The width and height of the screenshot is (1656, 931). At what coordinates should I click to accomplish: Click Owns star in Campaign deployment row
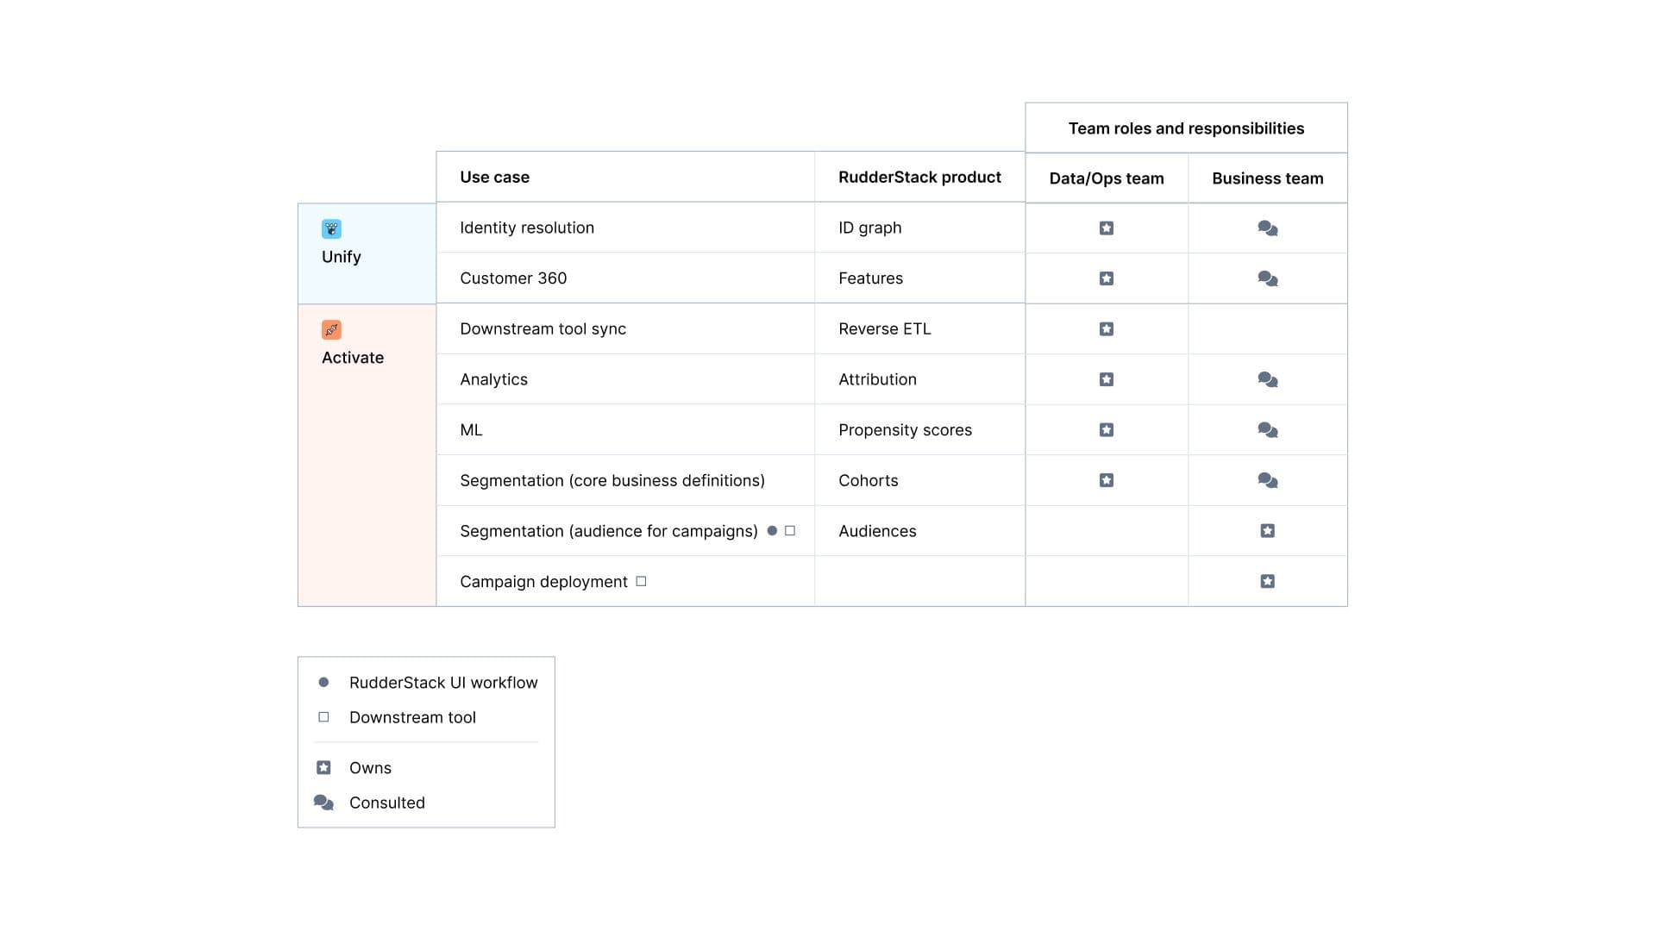pos(1268,582)
